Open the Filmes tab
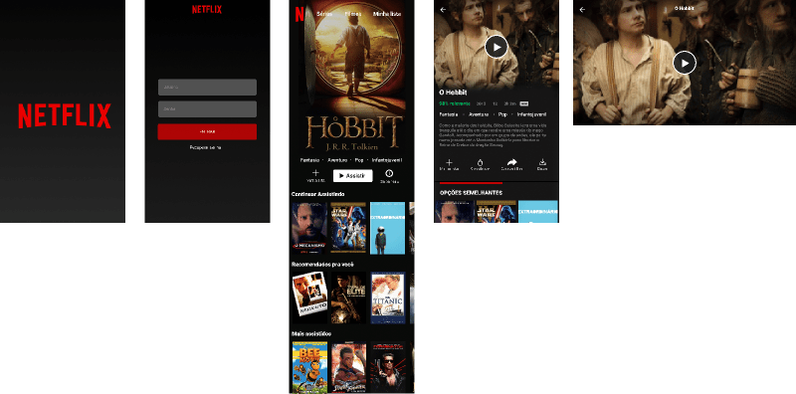The width and height of the screenshot is (796, 394). (353, 14)
